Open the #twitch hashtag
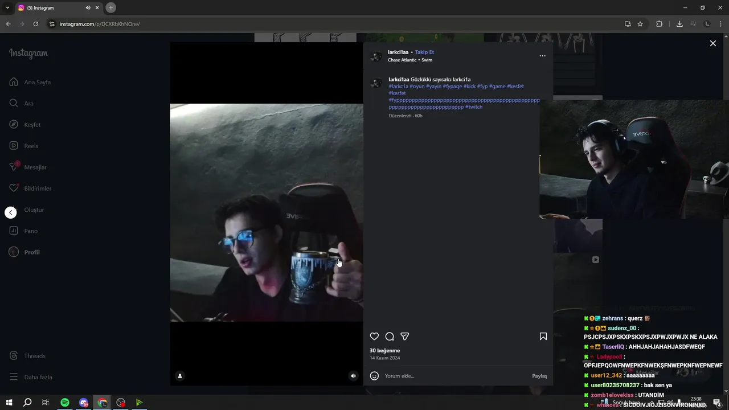The image size is (729, 410). click(x=474, y=107)
